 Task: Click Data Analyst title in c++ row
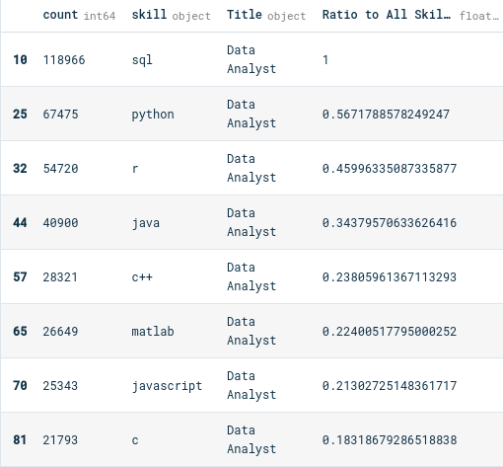[x=251, y=276]
